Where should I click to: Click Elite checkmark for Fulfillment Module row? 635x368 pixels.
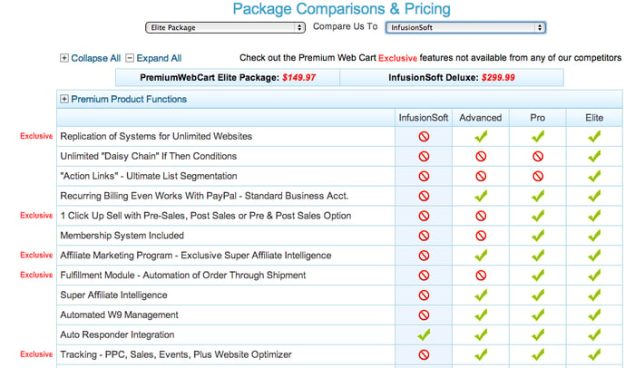click(x=594, y=276)
